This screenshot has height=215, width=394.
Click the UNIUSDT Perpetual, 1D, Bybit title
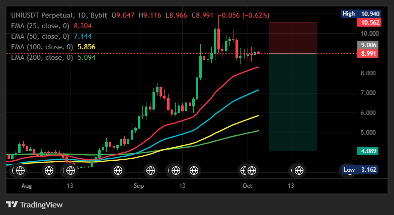(x=59, y=15)
